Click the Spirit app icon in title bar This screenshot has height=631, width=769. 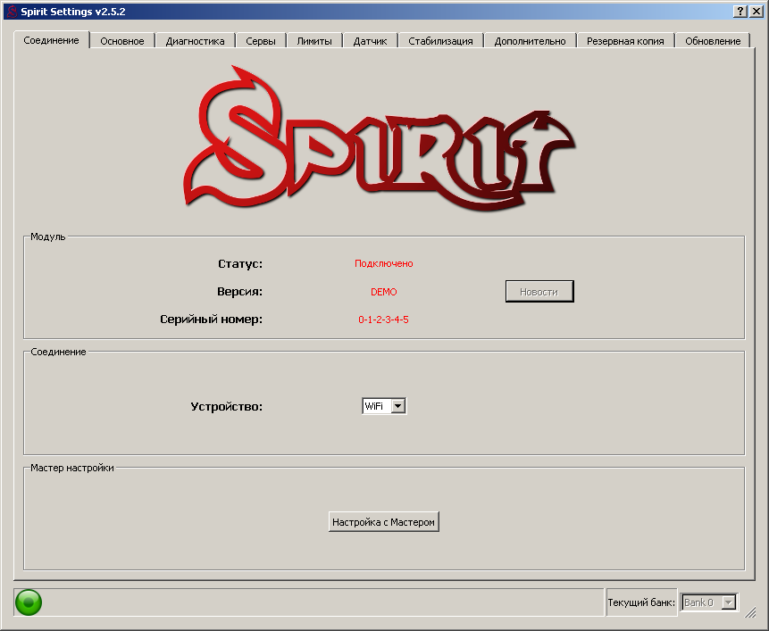click(x=12, y=11)
